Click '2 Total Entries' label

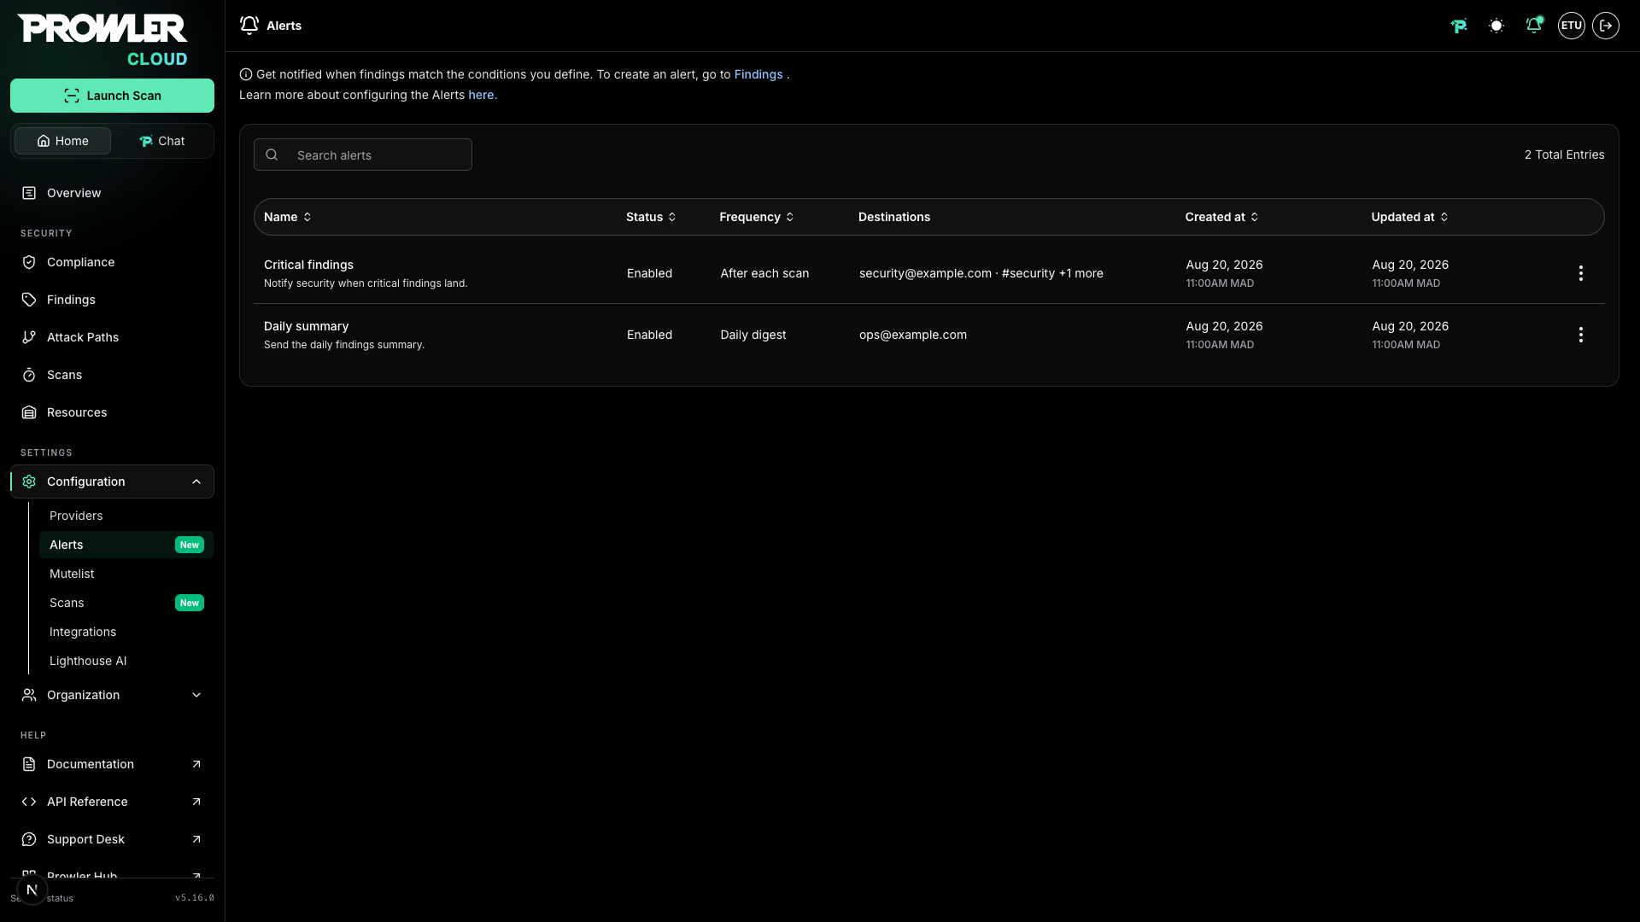[x=1564, y=155]
